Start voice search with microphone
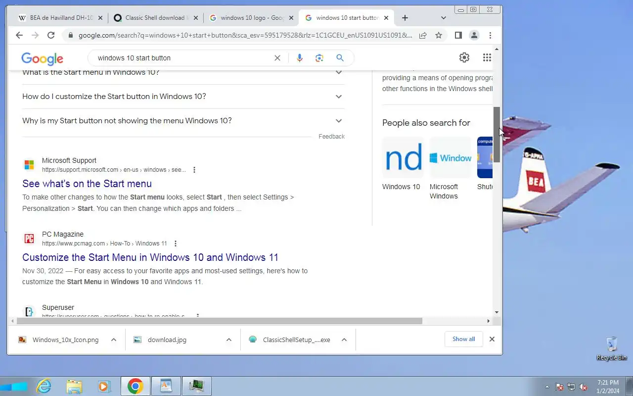The width and height of the screenshot is (633, 396). (299, 58)
